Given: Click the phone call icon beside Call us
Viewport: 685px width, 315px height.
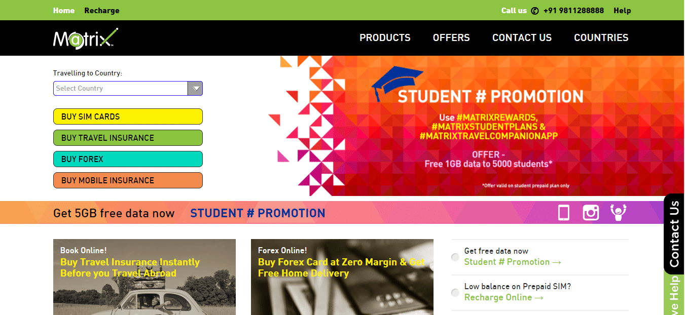Looking at the screenshot, I should [535, 11].
